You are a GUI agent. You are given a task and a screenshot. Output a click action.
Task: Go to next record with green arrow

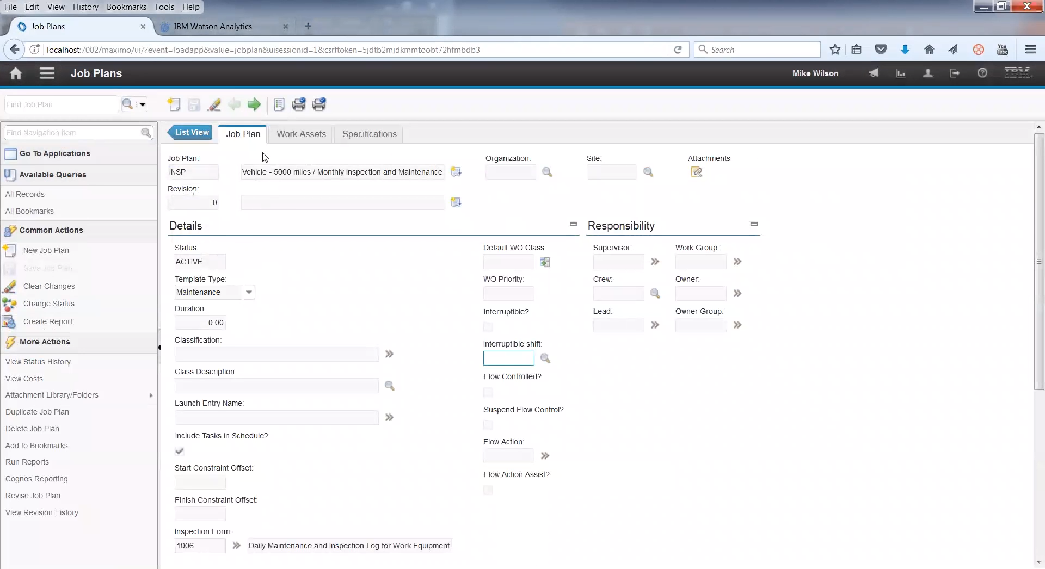pyautogui.click(x=254, y=104)
